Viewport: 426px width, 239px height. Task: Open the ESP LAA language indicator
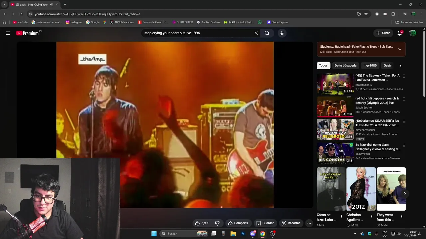(x=385, y=234)
